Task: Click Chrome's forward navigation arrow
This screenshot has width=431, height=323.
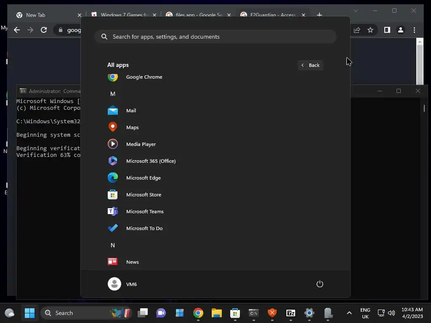Action: point(30,30)
